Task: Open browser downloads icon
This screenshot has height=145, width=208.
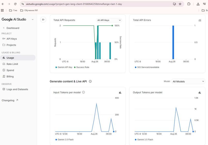Action: [x=198, y=4]
